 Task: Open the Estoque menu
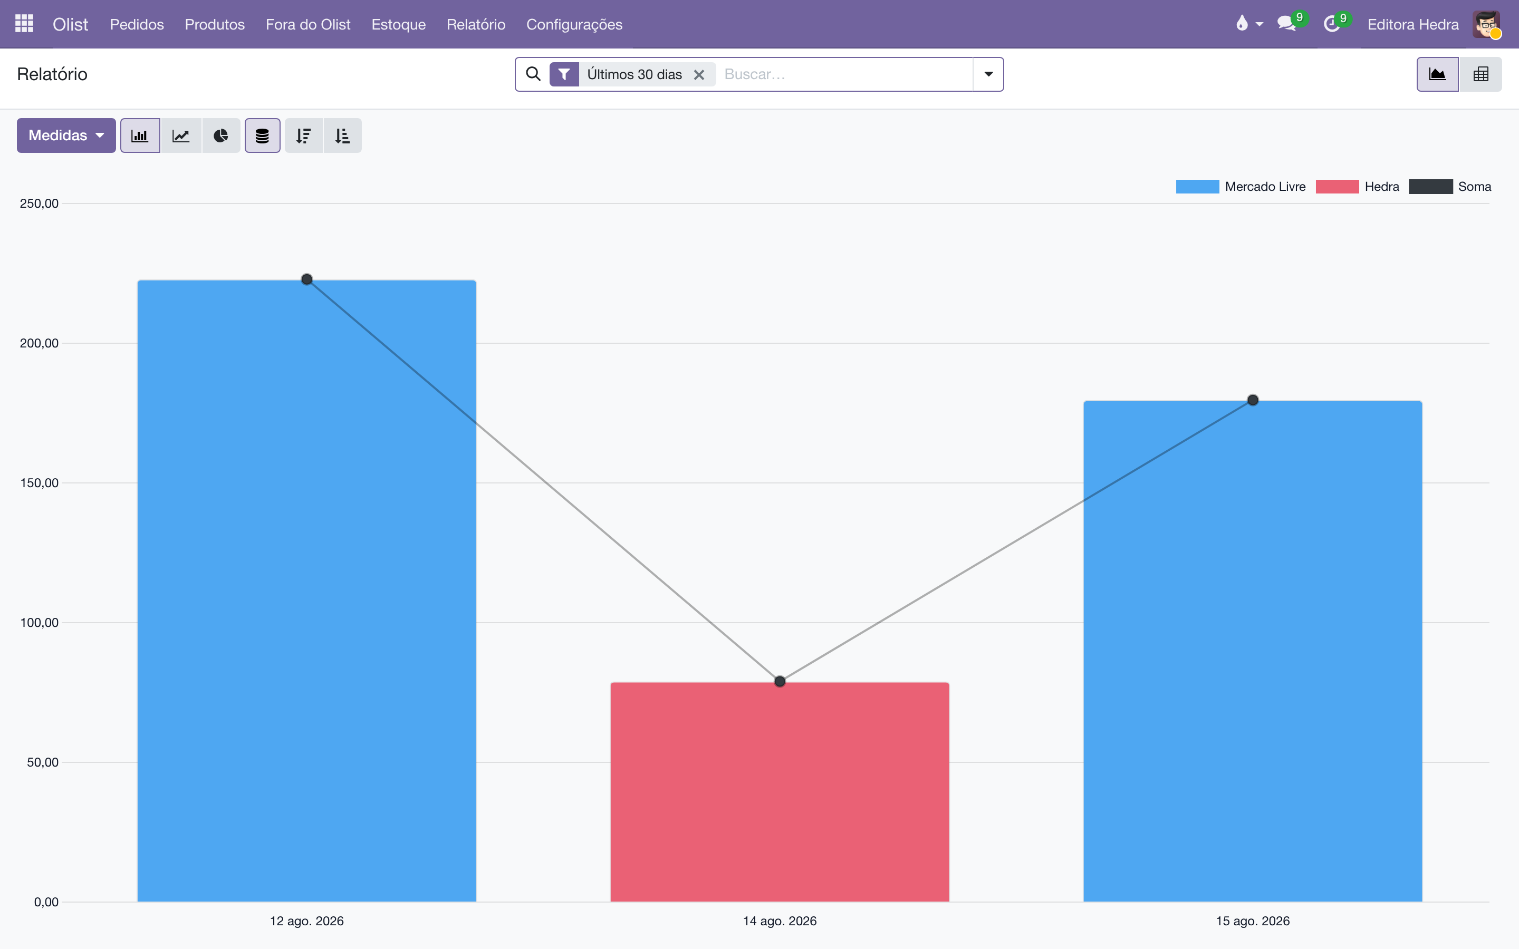pos(399,24)
